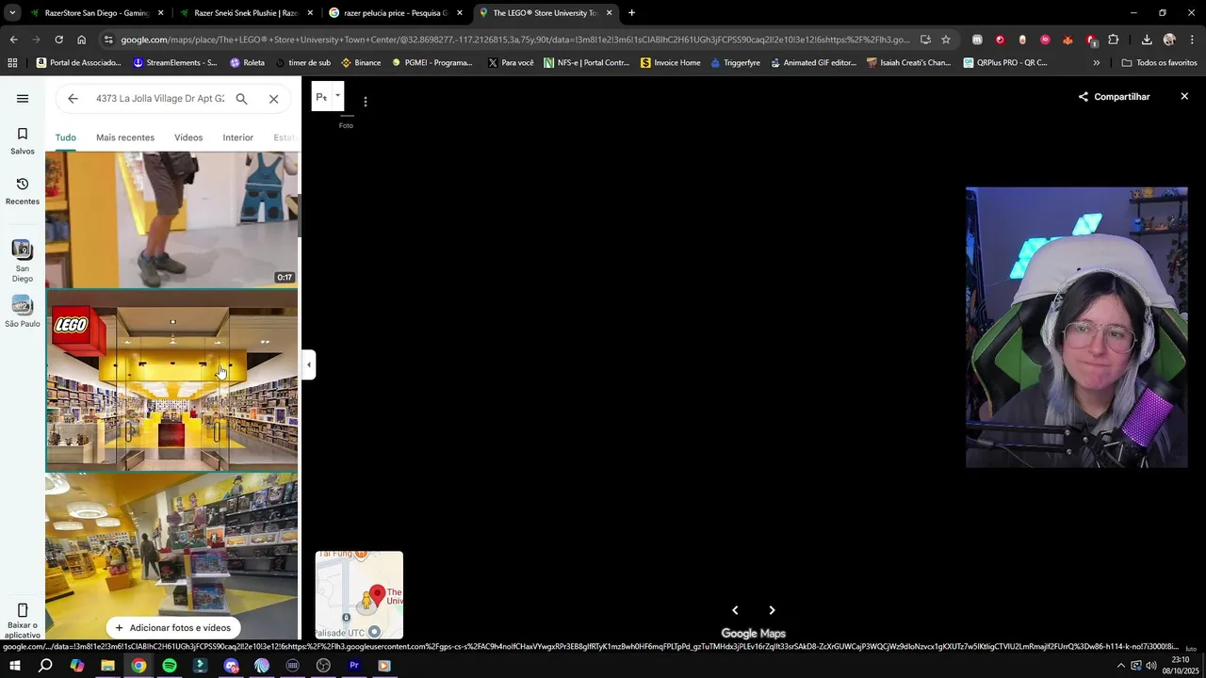Open a new browser tab
1206x678 pixels.
pos(631,13)
